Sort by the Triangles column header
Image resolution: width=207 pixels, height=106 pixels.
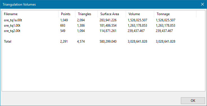click(x=86, y=14)
